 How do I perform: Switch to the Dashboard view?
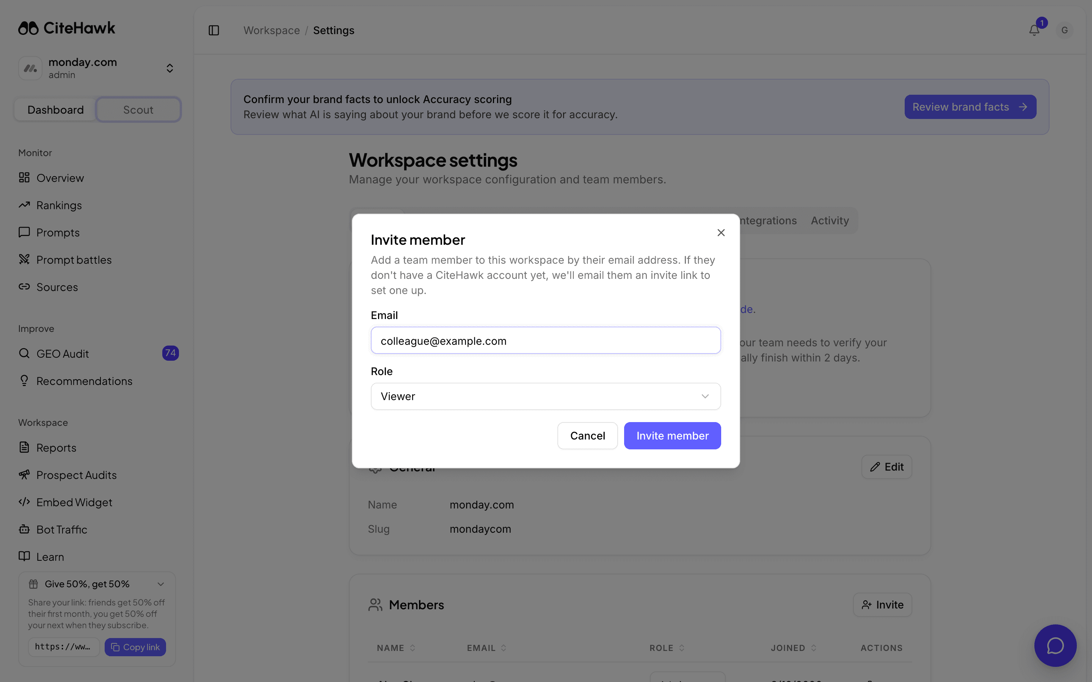point(55,109)
